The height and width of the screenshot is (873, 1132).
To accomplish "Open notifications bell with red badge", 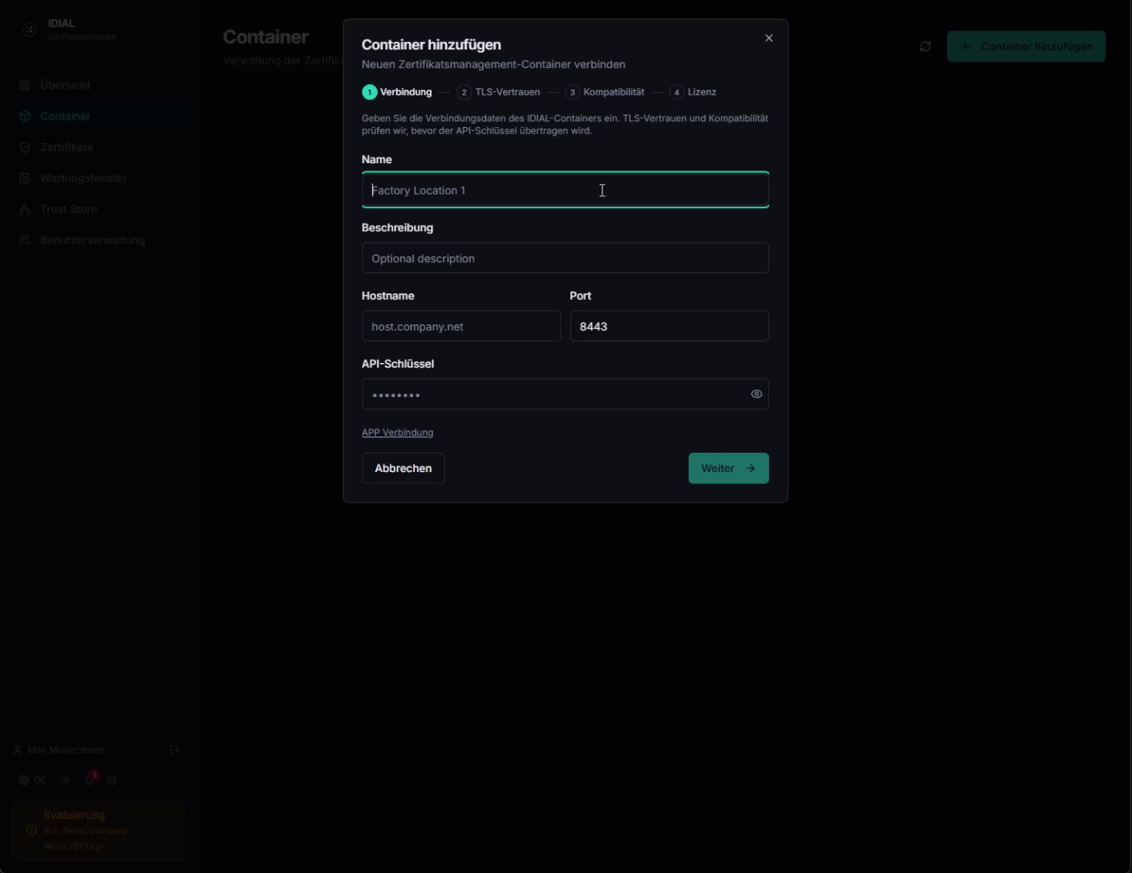I will click(90, 779).
